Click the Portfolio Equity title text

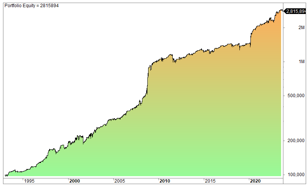(31, 6)
